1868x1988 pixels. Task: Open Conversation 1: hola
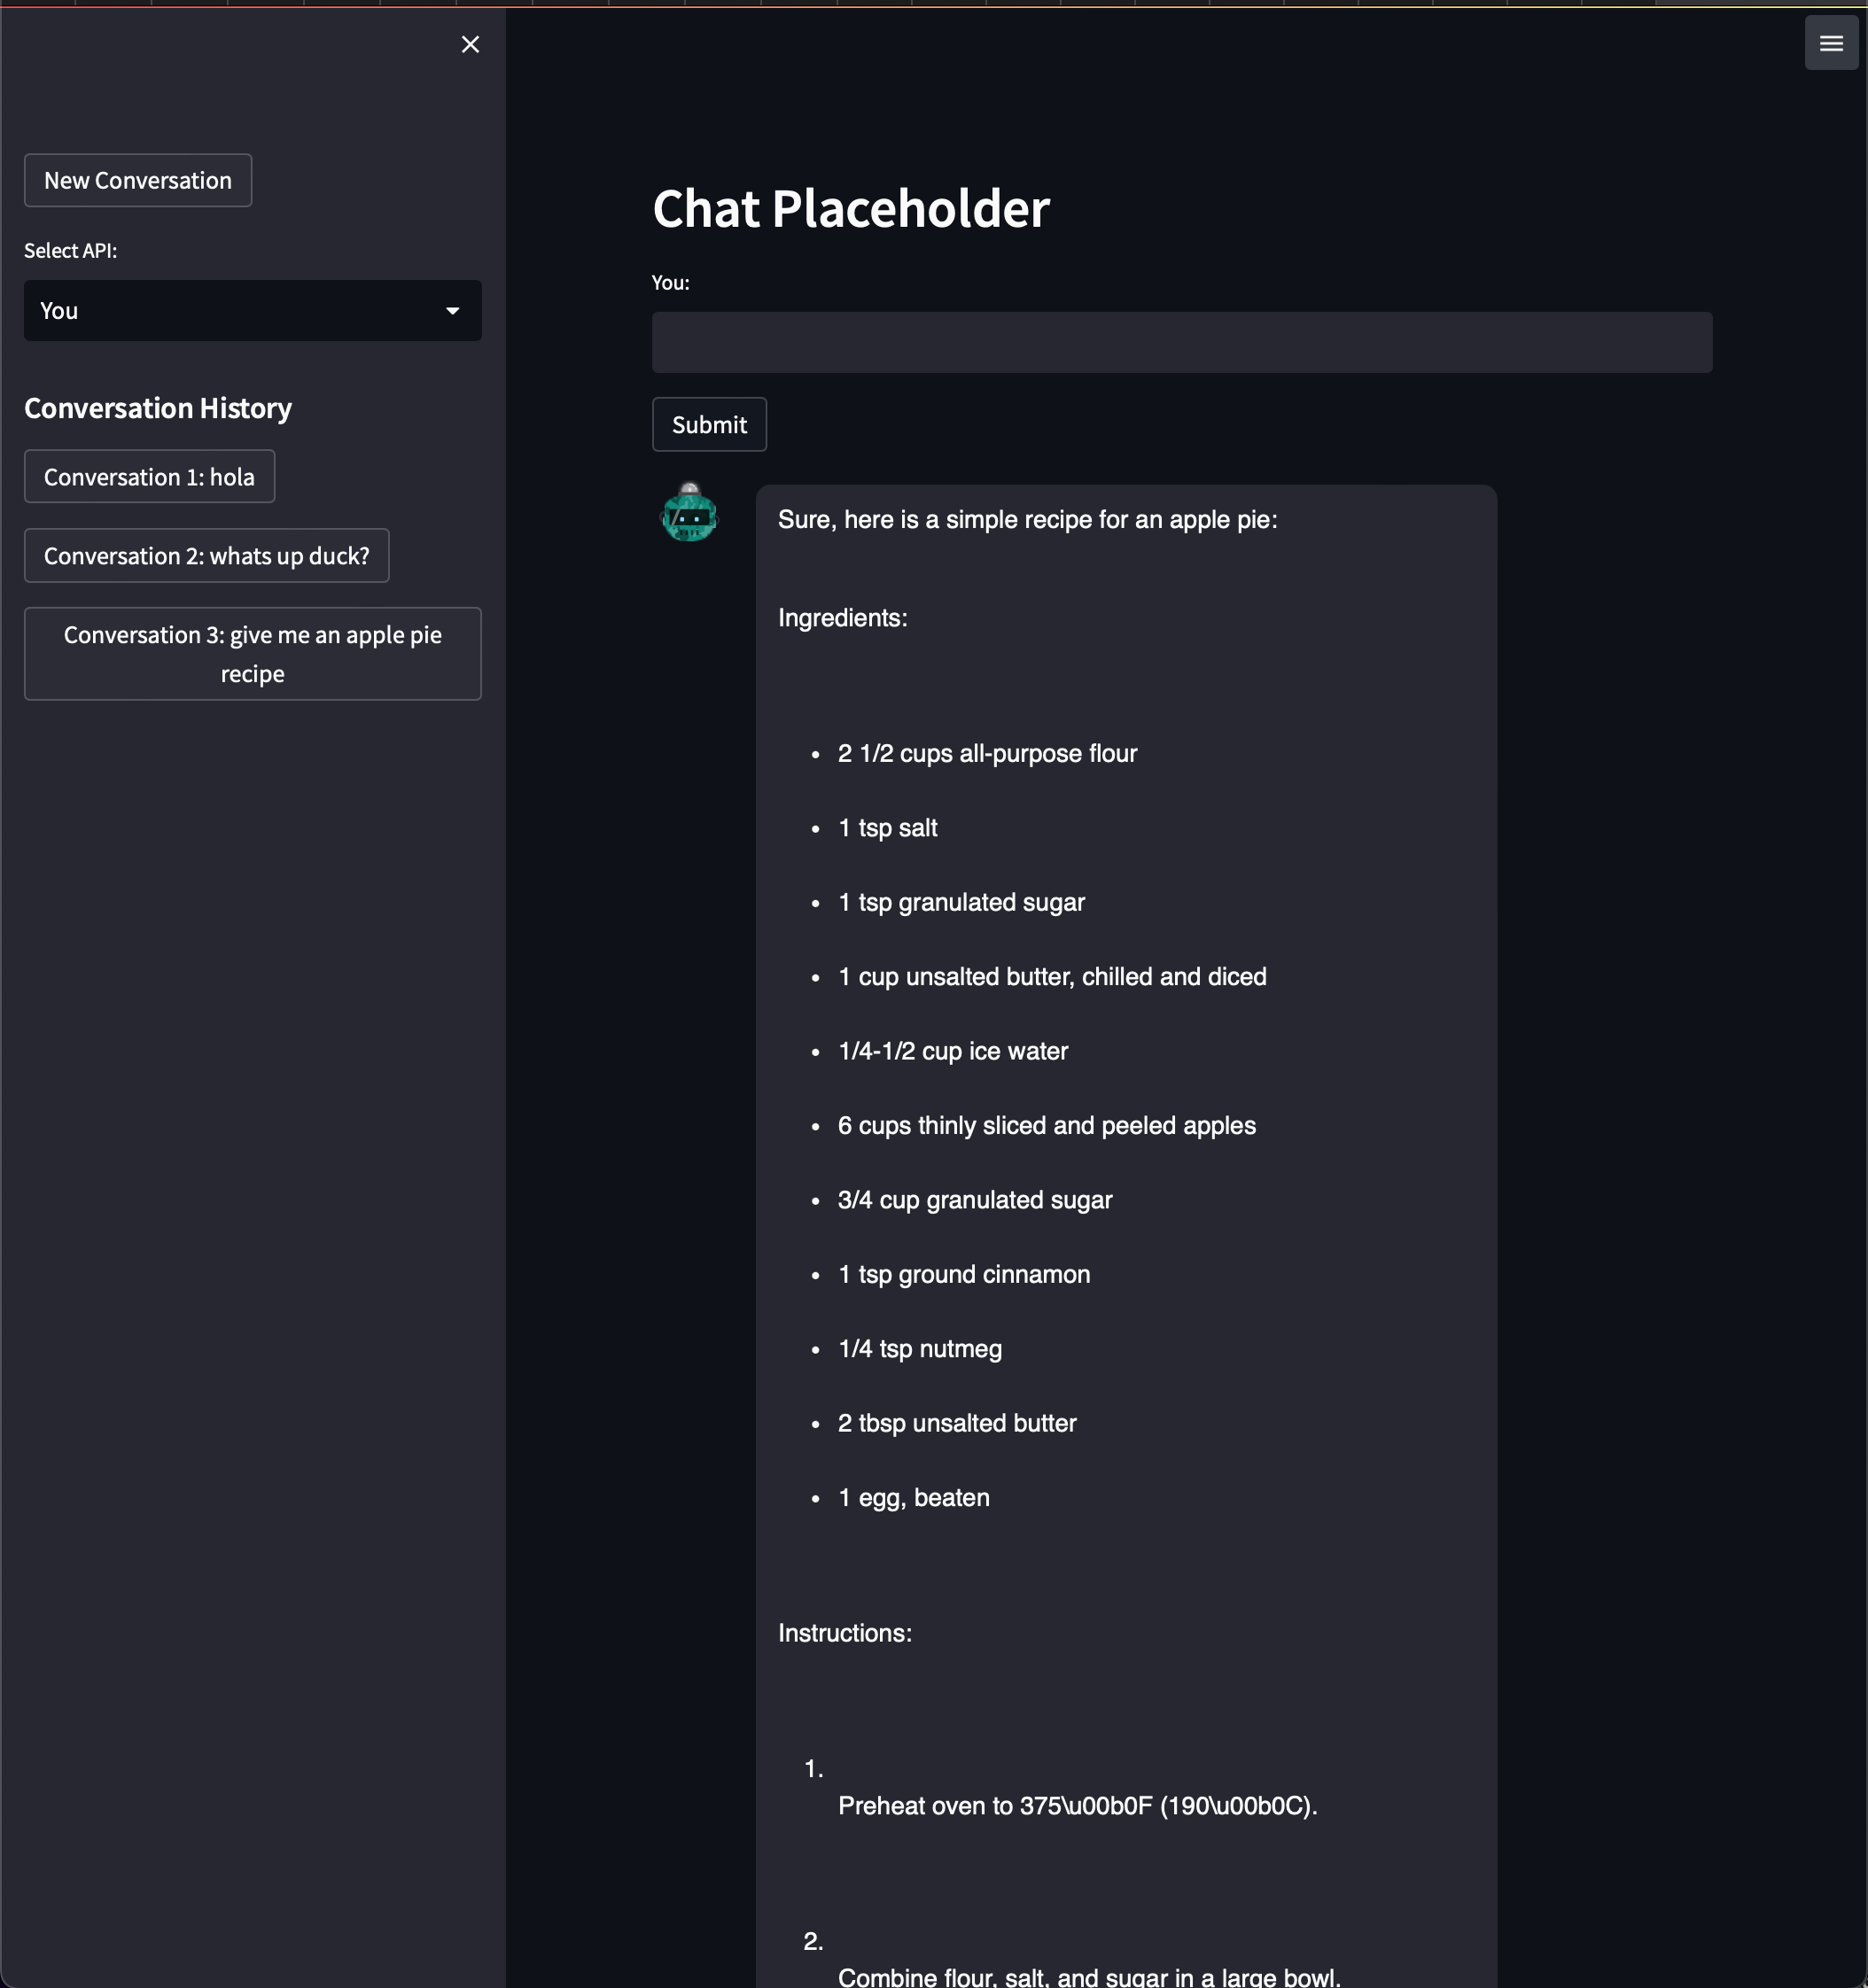tap(149, 477)
